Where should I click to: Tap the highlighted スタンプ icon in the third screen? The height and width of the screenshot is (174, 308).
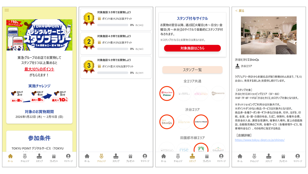click(x=192, y=156)
